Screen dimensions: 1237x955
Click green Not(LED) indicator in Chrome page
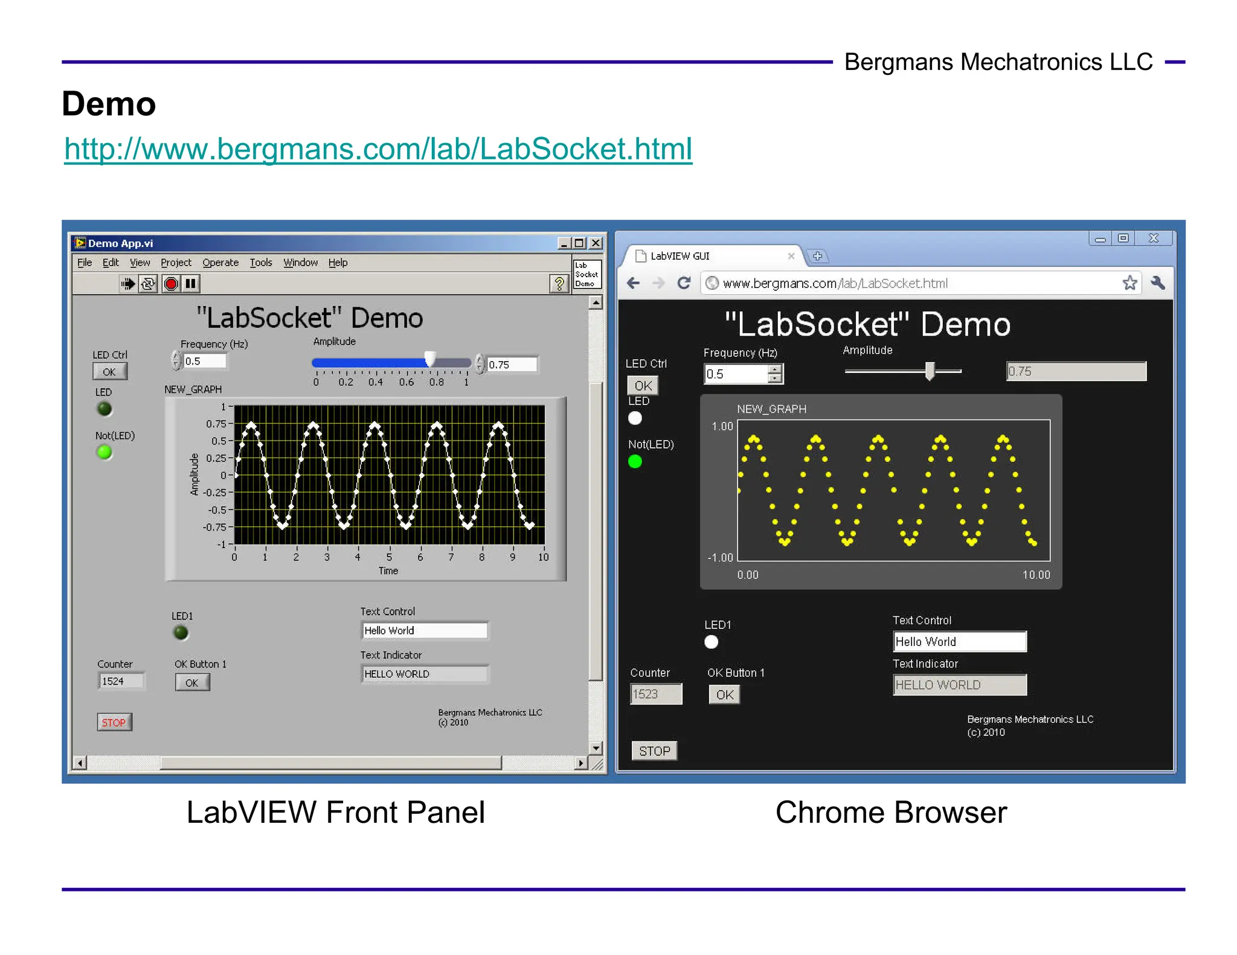click(635, 461)
